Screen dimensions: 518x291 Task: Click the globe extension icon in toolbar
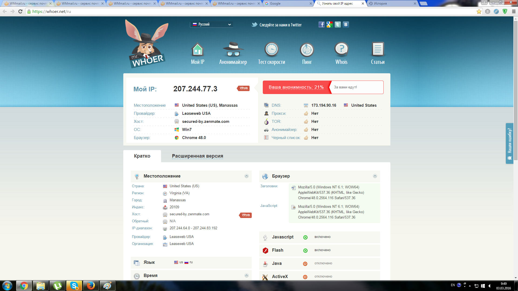tap(488, 11)
